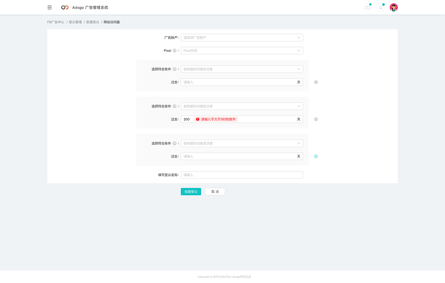Click the 创建受众 button
This screenshot has height=283, width=445.
[191, 192]
